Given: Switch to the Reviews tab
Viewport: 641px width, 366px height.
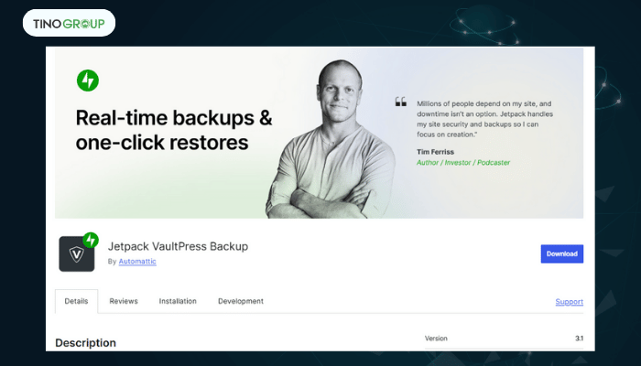Looking at the screenshot, I should click(124, 301).
